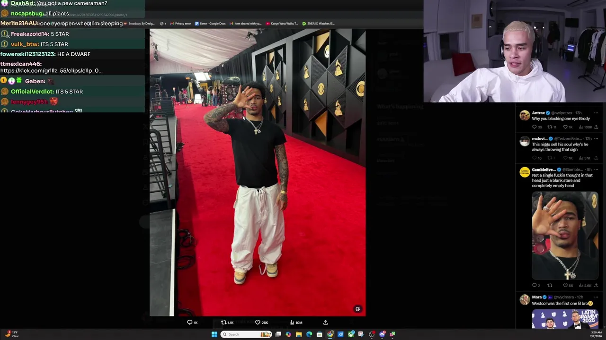Open the 10M views analytics icon
Image resolution: width=606 pixels, height=340 pixels.
292,323
